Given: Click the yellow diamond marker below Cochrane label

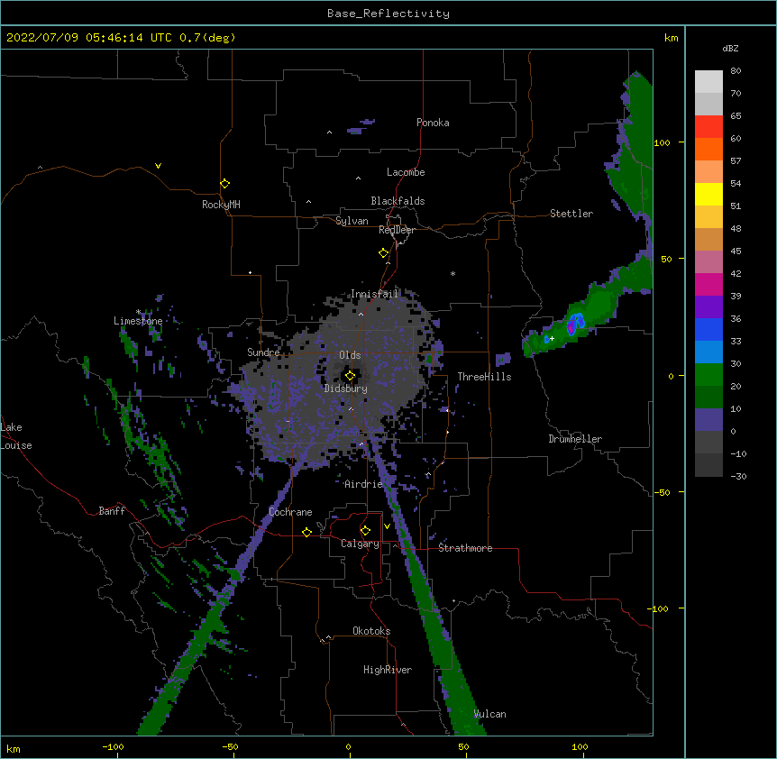Looking at the screenshot, I should pos(306,532).
